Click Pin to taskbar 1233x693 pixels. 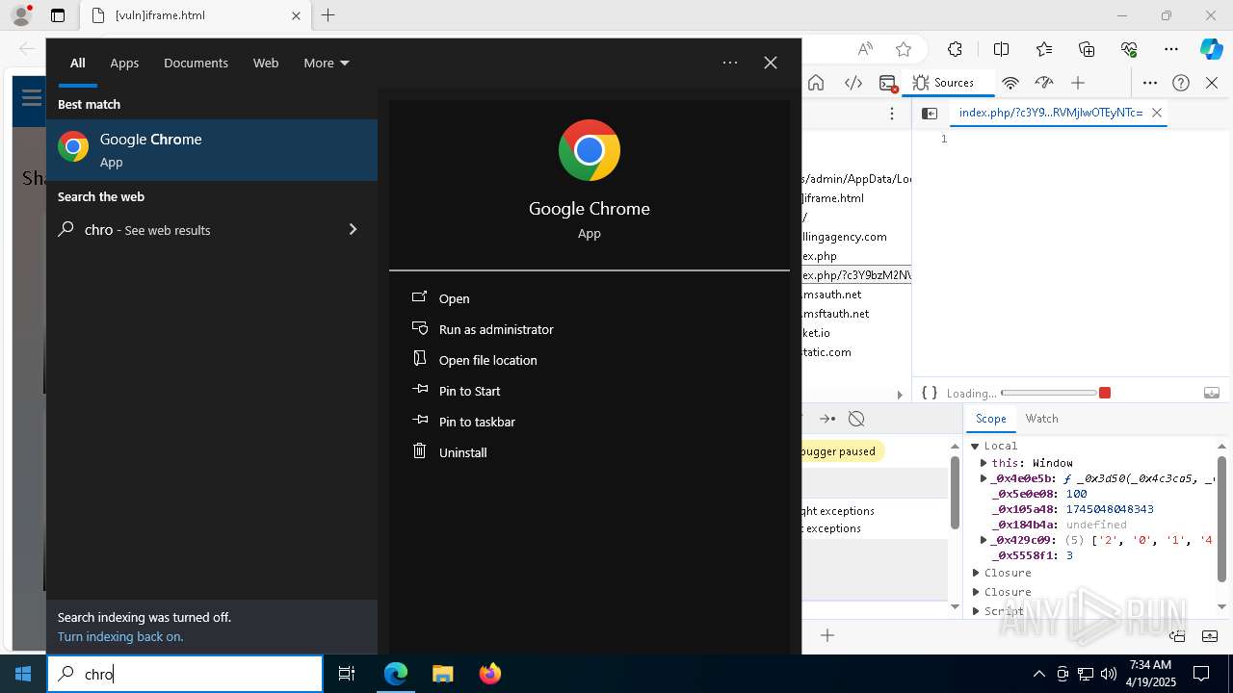pos(477,422)
